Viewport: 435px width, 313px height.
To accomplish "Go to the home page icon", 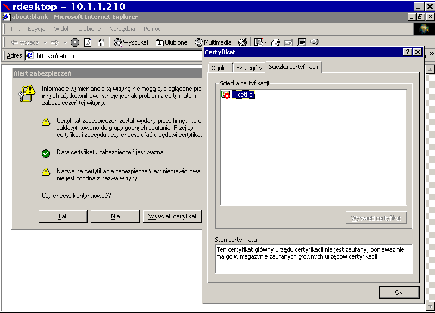I will 101,42.
